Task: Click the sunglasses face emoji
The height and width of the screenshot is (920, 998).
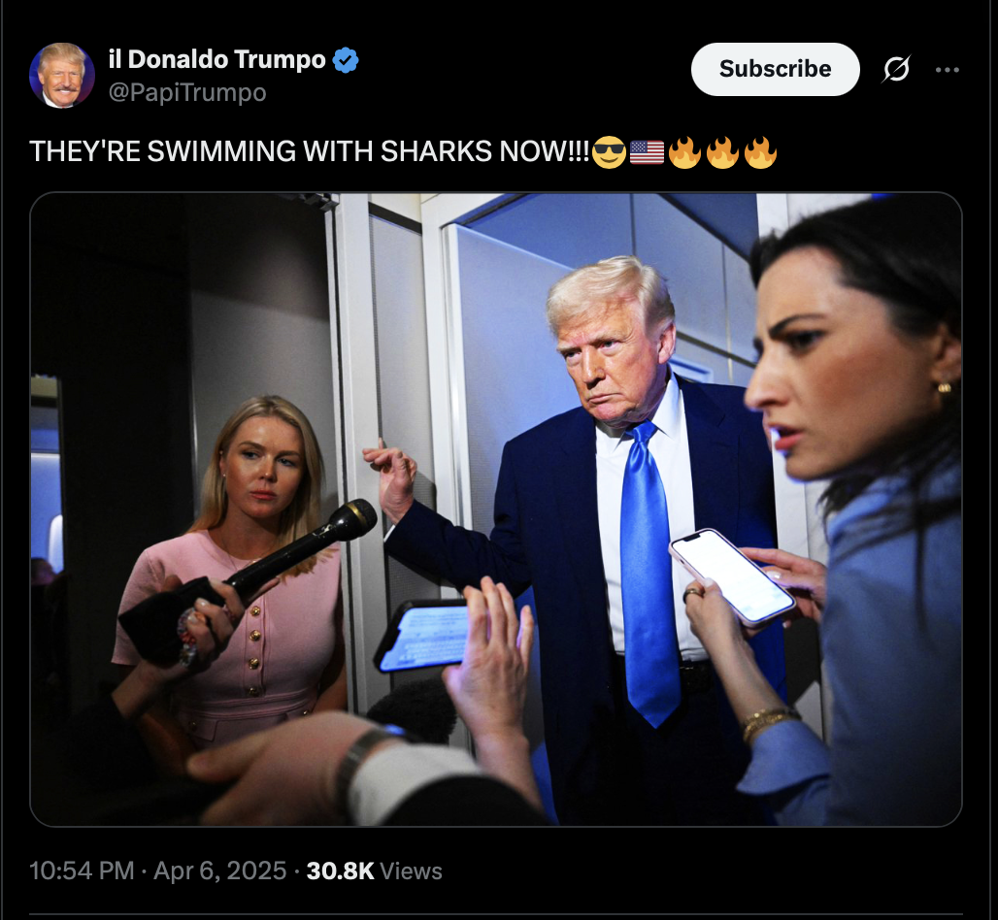Action: coord(609,152)
